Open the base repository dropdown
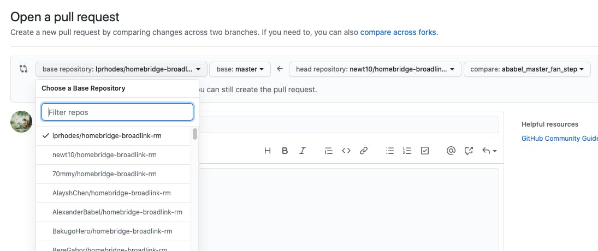This screenshot has width=598, height=251. tap(121, 69)
